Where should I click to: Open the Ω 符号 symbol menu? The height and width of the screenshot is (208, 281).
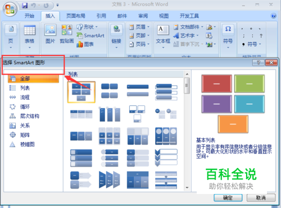[x=228, y=37]
